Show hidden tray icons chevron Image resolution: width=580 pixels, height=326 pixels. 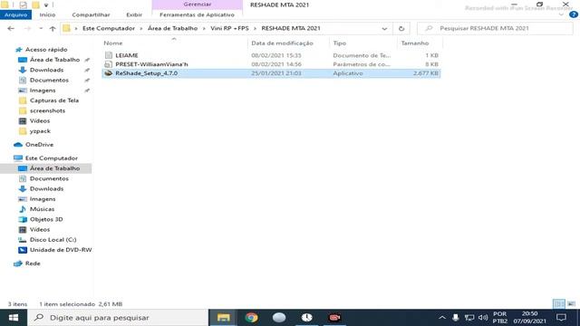click(441, 318)
